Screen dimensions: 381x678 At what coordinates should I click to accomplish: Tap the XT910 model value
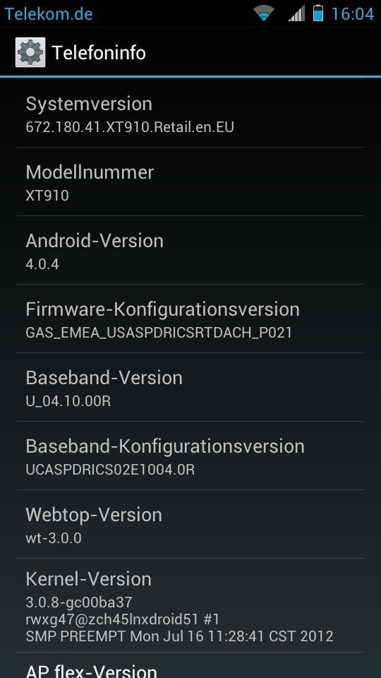click(47, 196)
